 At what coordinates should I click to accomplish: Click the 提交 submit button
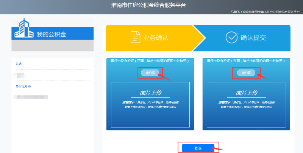[198, 148]
